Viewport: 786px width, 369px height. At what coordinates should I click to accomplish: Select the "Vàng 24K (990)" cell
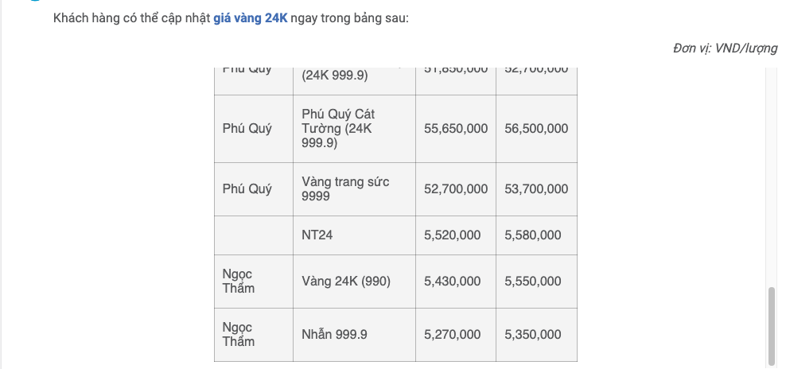pyautogui.click(x=346, y=282)
